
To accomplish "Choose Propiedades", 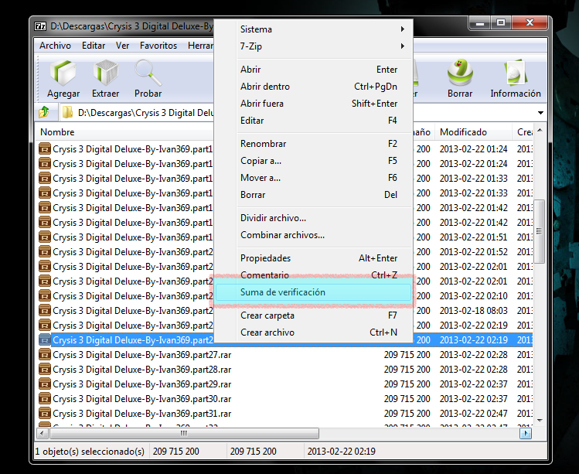I will coord(313,258).
